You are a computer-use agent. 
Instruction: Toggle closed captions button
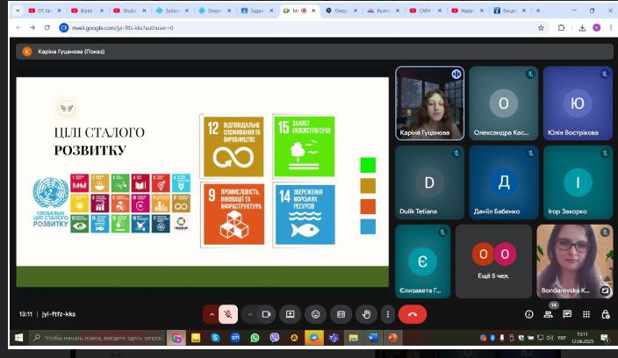[x=341, y=314]
